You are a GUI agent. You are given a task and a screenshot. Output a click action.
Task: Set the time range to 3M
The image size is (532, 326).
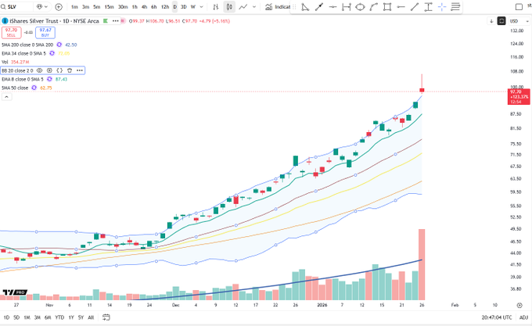tap(38, 317)
